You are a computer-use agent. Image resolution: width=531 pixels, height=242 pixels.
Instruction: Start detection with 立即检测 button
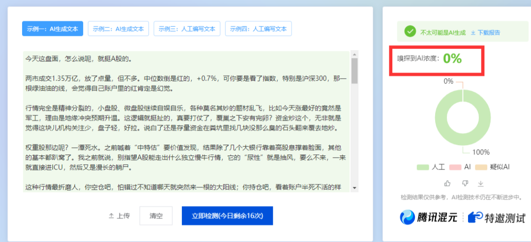click(x=227, y=216)
